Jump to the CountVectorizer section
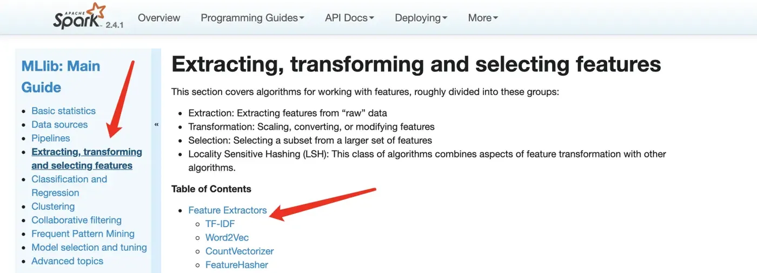 point(240,251)
